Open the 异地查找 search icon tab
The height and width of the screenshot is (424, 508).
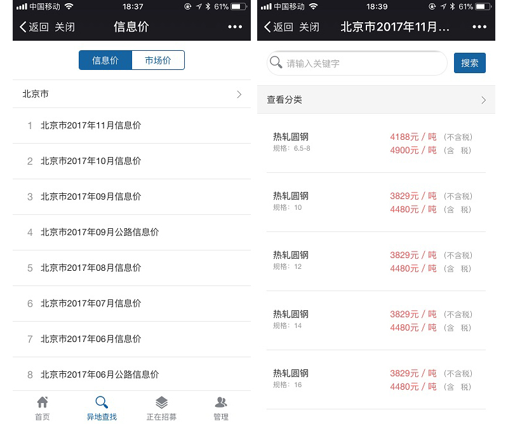point(102,402)
